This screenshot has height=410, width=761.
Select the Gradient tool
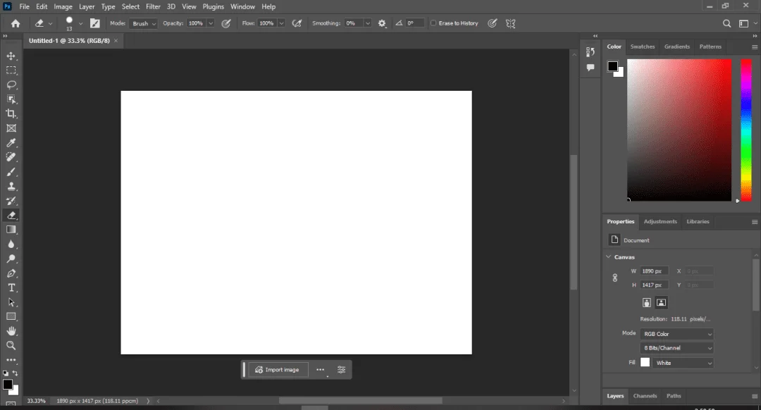coord(11,230)
